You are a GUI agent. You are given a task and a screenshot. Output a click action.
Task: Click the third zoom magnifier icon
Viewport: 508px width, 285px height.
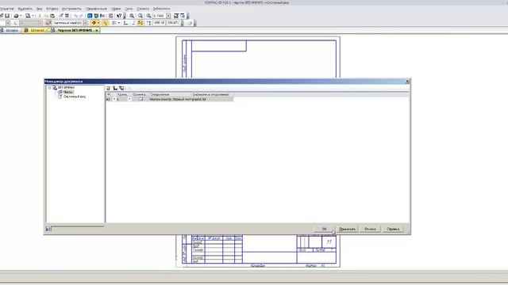pyautogui.click(x=148, y=16)
